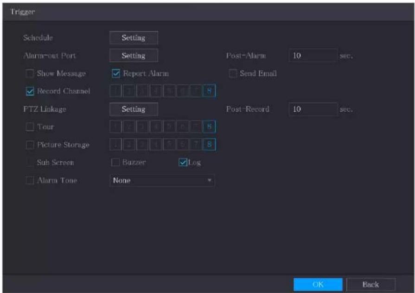This screenshot has height=293, width=415.
Task: Select Tour channel number 8
Action: tap(209, 127)
